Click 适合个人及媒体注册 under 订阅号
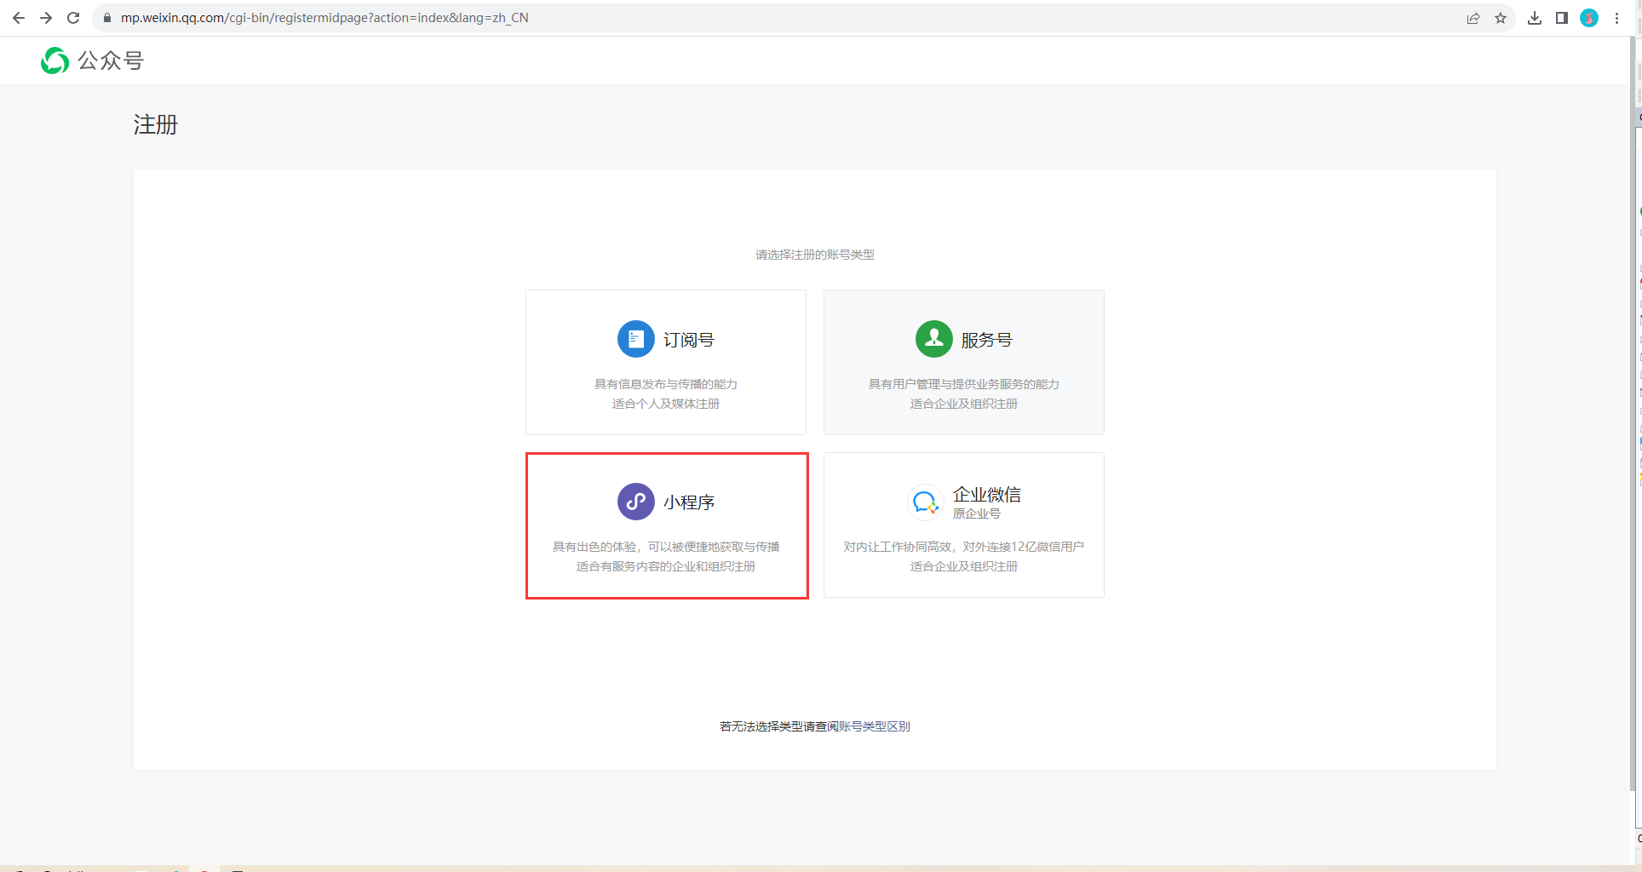 (666, 404)
